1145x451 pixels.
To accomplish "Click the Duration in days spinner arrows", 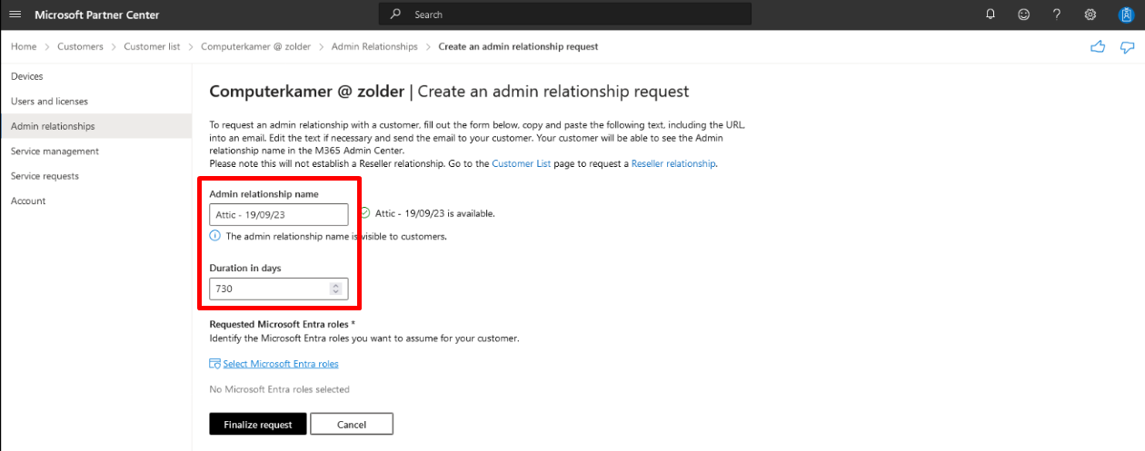I will (335, 289).
